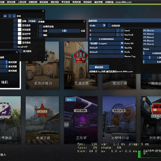
Task: Select sticker slot #3 (None)
Action: [152, 37]
